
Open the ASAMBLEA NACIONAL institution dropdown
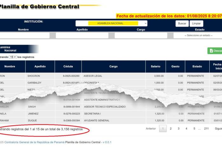coord(111,24)
